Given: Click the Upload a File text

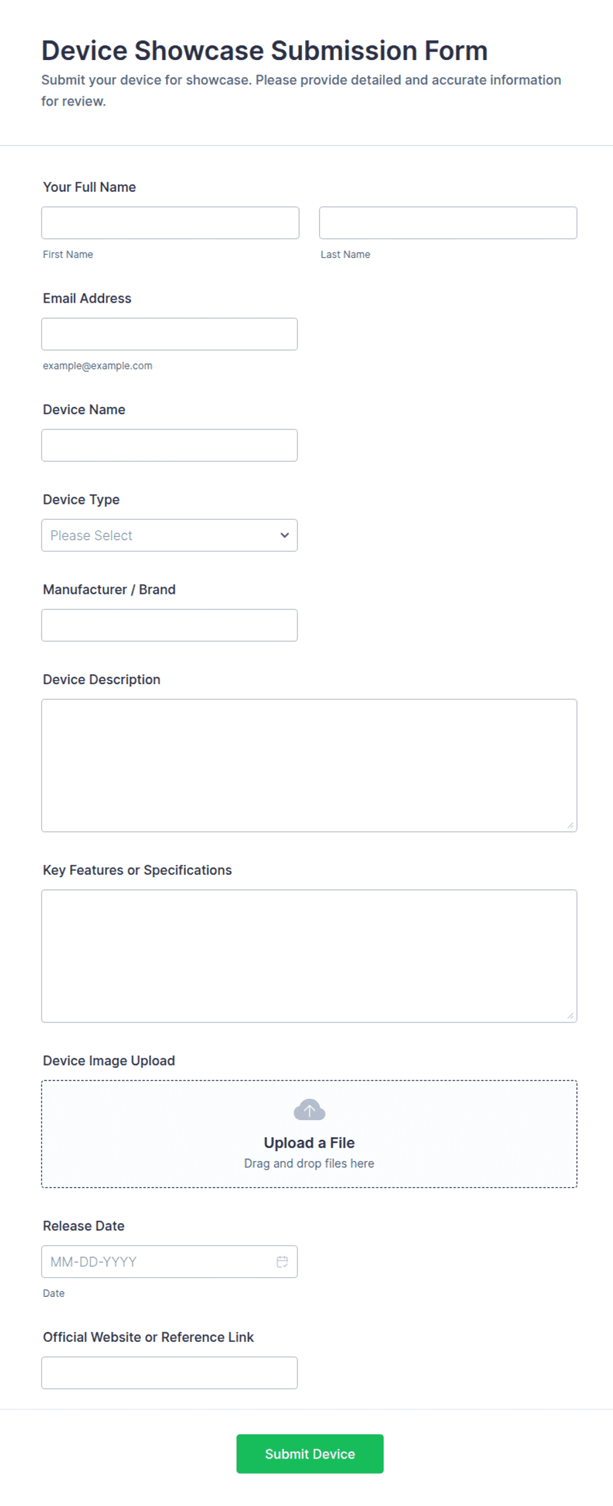Looking at the screenshot, I should 309,1143.
